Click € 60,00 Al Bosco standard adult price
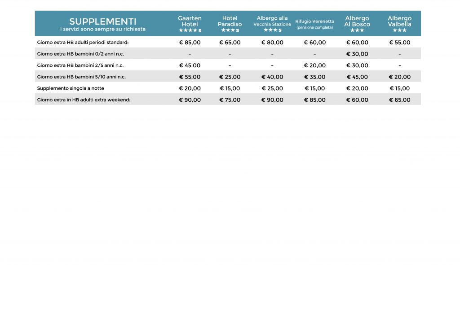Viewport: 460px width, 309px height. tap(357, 43)
